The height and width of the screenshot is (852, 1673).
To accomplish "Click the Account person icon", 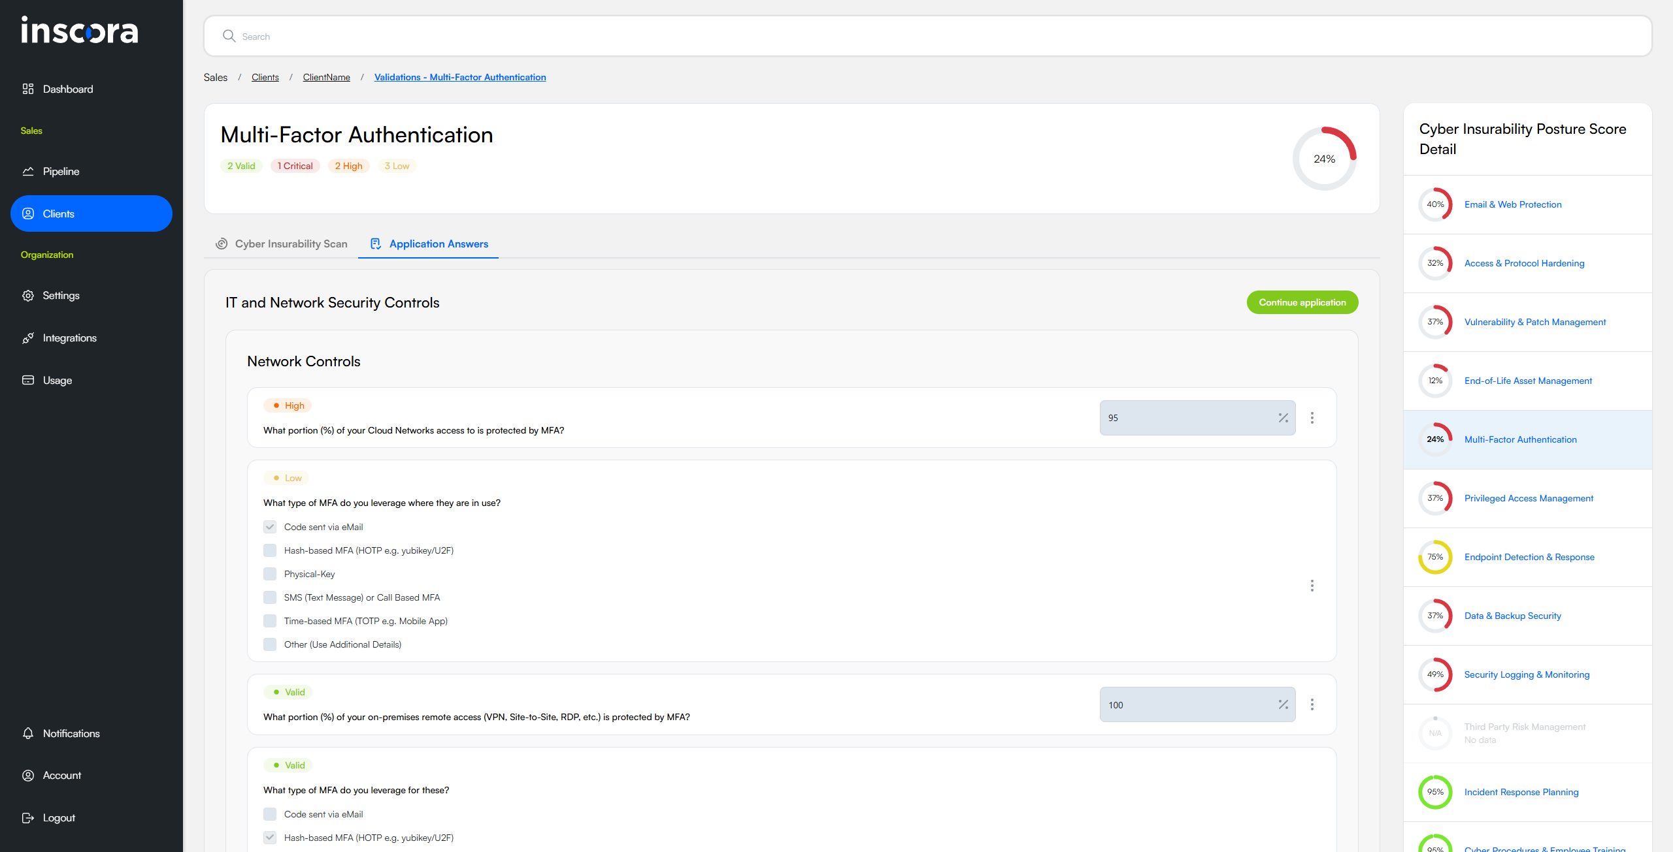I will [29, 775].
